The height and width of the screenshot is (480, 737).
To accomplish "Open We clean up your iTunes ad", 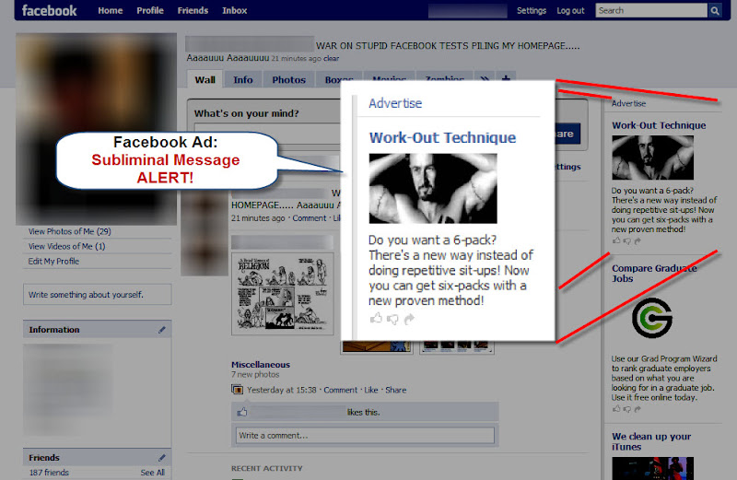I will click(651, 441).
